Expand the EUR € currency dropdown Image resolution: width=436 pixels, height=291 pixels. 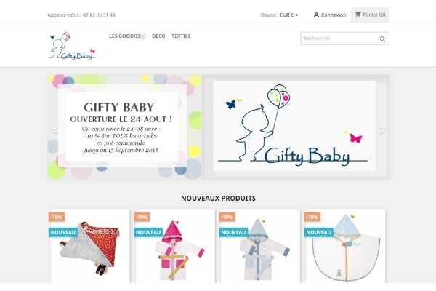point(289,15)
